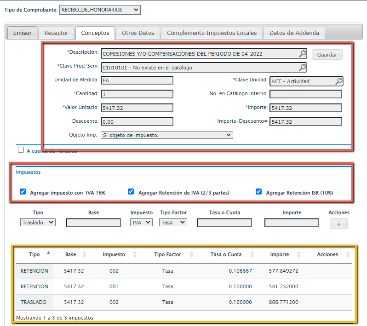Open the Traslado type dropdown
Screen dimensions: 367x326
38,223
